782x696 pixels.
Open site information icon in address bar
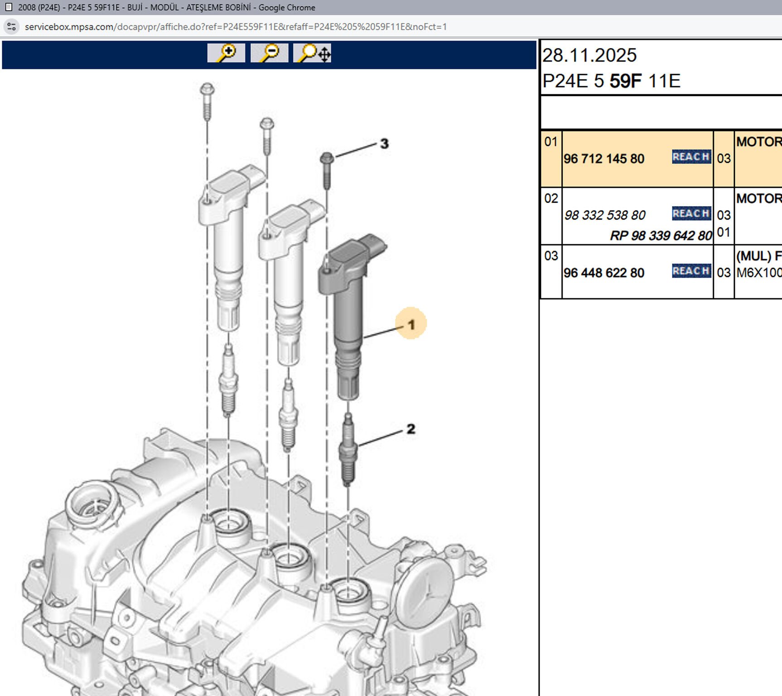12,27
